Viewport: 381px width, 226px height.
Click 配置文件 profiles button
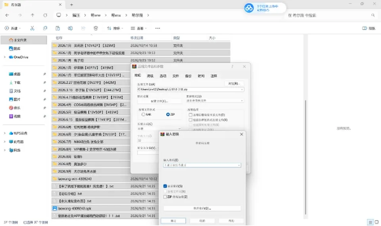pyautogui.click(x=160, y=101)
